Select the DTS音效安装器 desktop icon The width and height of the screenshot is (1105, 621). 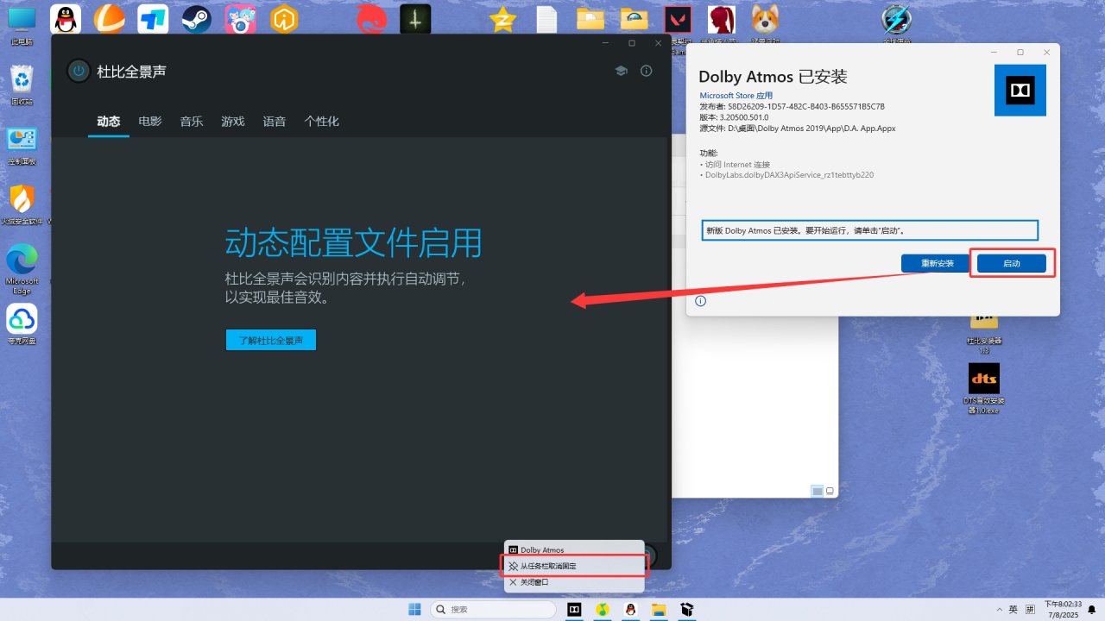(984, 388)
